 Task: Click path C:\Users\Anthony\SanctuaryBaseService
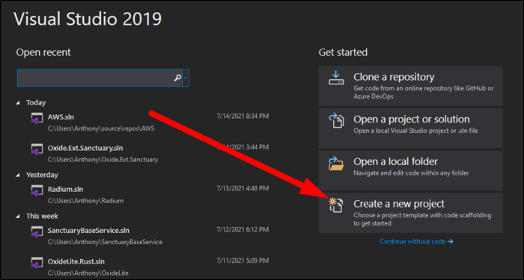(x=105, y=242)
